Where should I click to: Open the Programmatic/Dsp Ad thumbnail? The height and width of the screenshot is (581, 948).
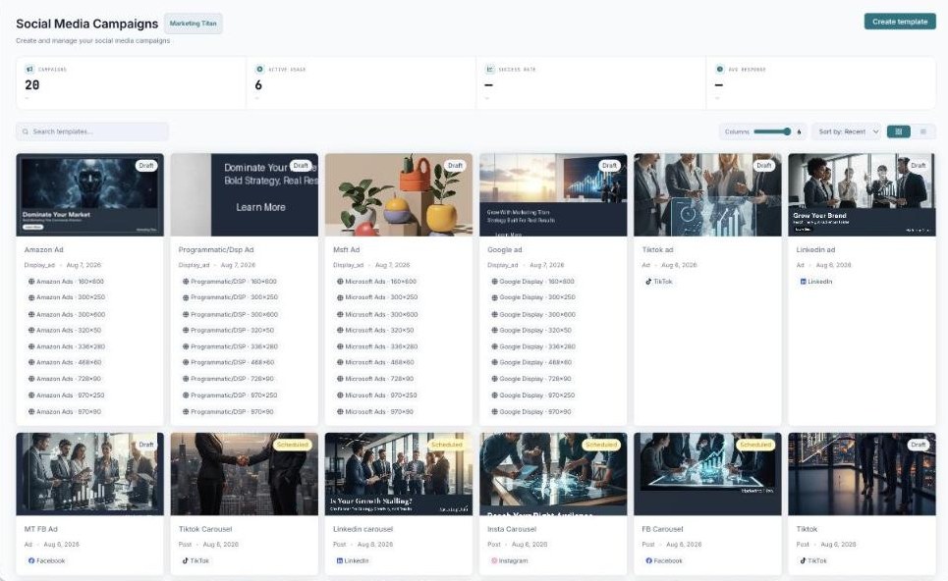245,195
